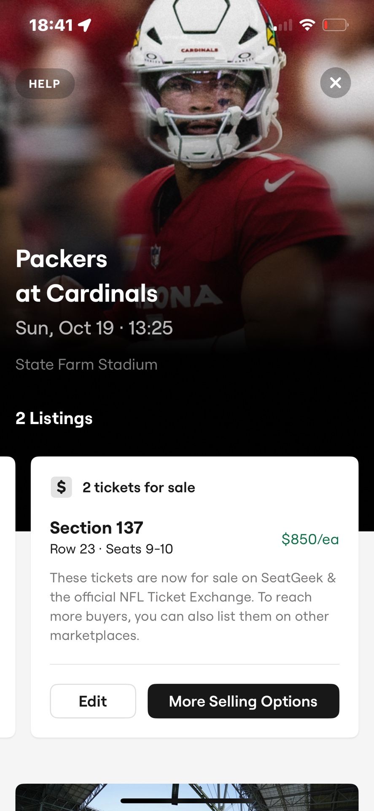Tap the $850/ea price
The width and height of the screenshot is (374, 811).
310,539
